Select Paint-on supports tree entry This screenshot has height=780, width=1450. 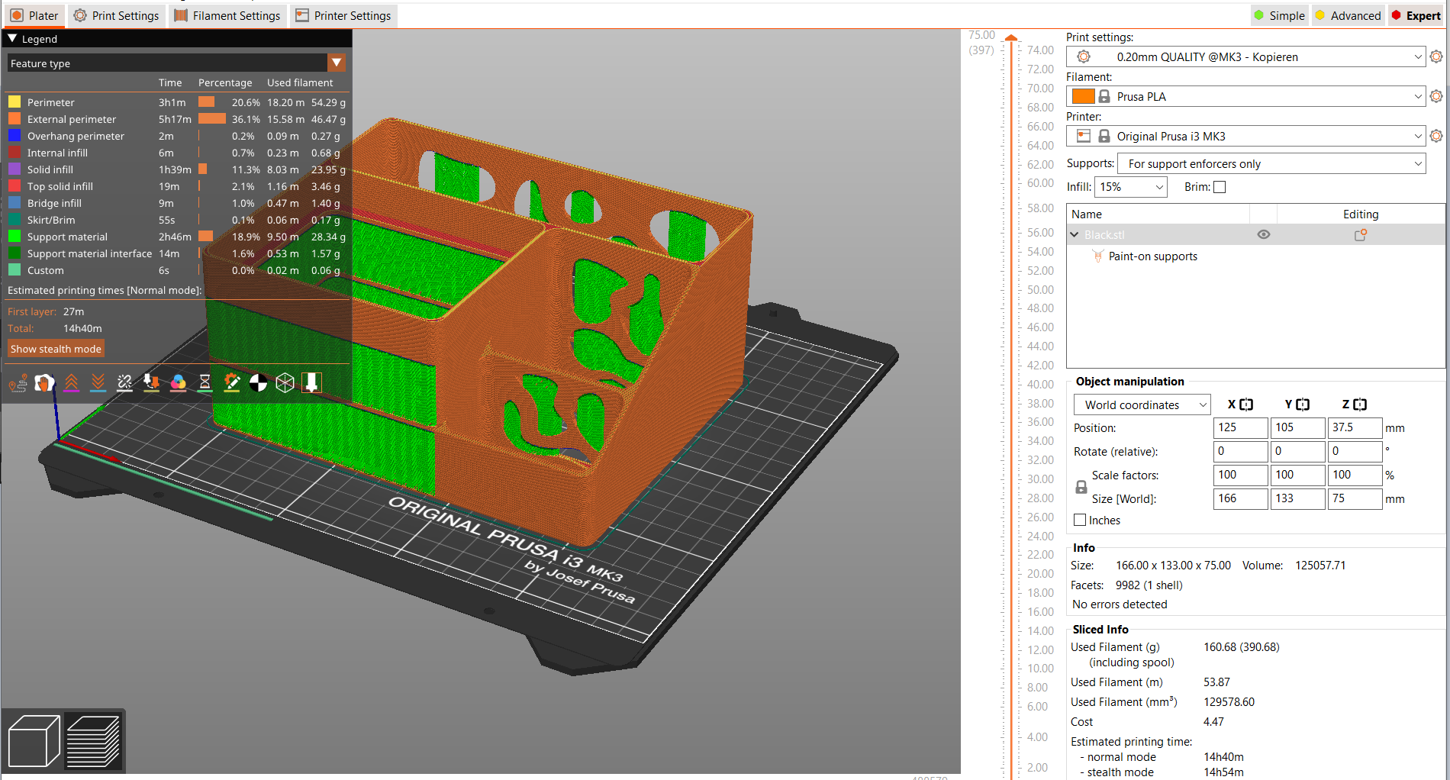pos(1152,256)
